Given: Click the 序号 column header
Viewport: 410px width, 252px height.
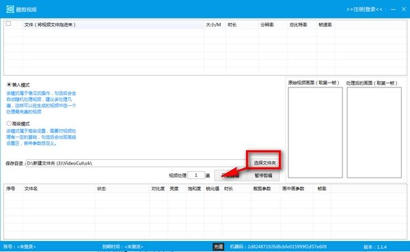Looking at the screenshot, I should (x=13, y=188).
